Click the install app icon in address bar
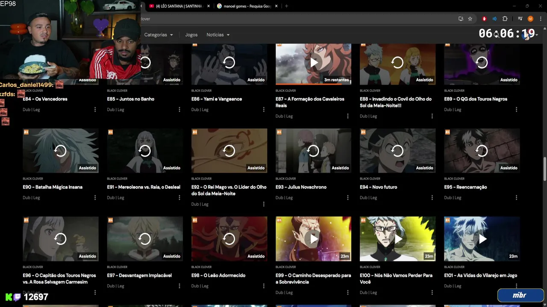Image resolution: width=547 pixels, height=307 pixels. pyautogui.click(x=461, y=19)
